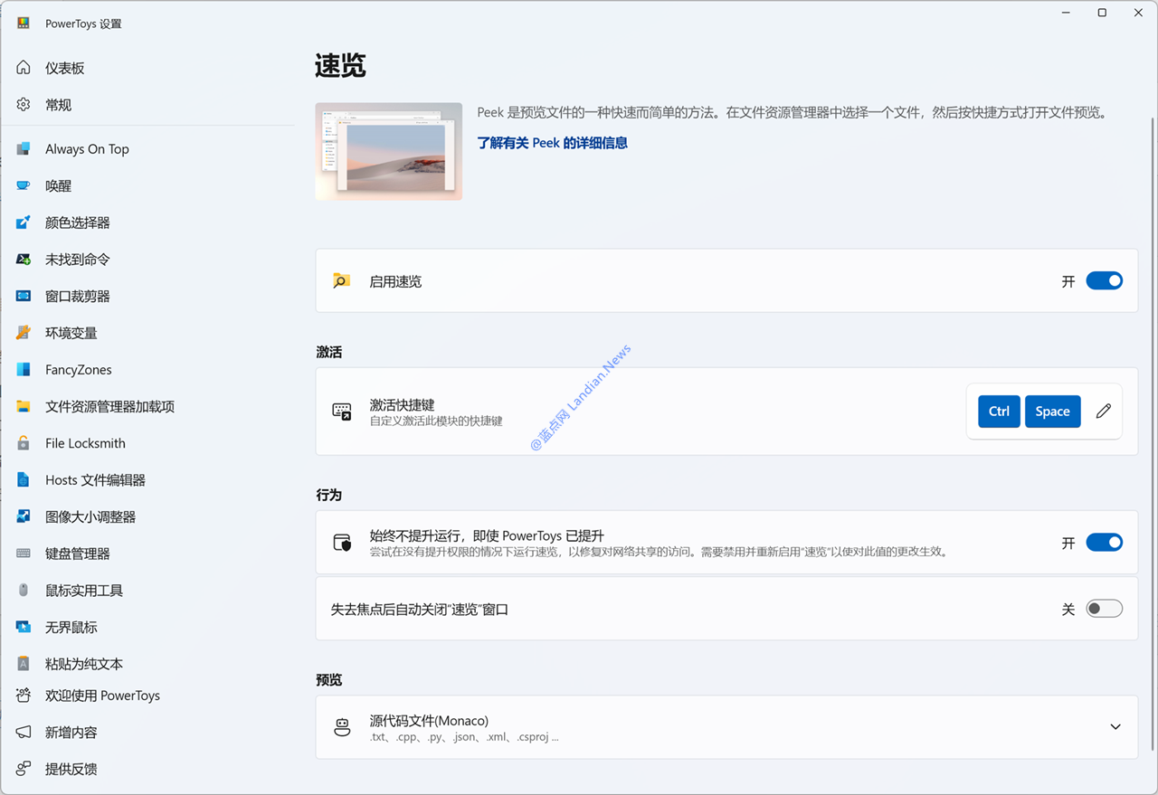Click the keyboard icon beside 激活快捷键
This screenshot has width=1158, height=795.
[342, 412]
